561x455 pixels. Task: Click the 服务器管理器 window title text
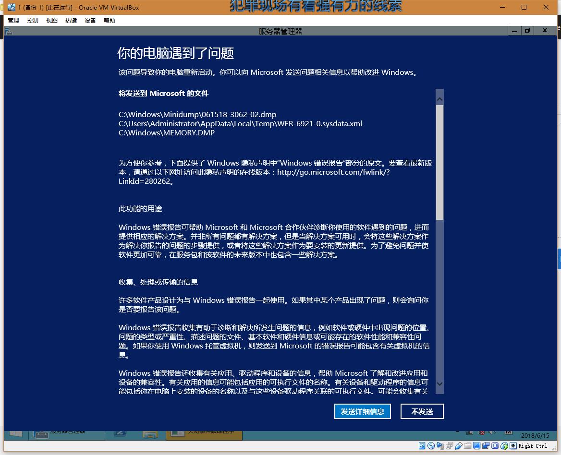pos(280,32)
